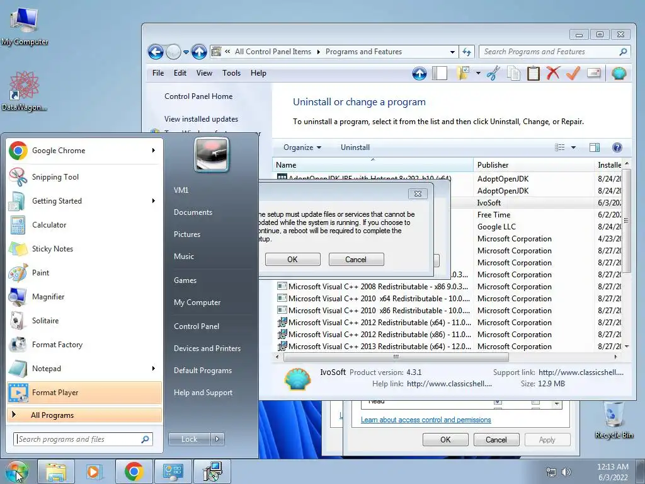Click the Copy toolbar icon
Image resolution: width=645 pixels, height=484 pixels.
[513, 73]
